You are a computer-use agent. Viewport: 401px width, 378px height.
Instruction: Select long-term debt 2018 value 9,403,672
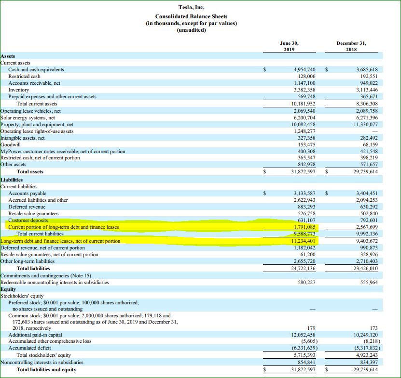[x=367, y=241]
